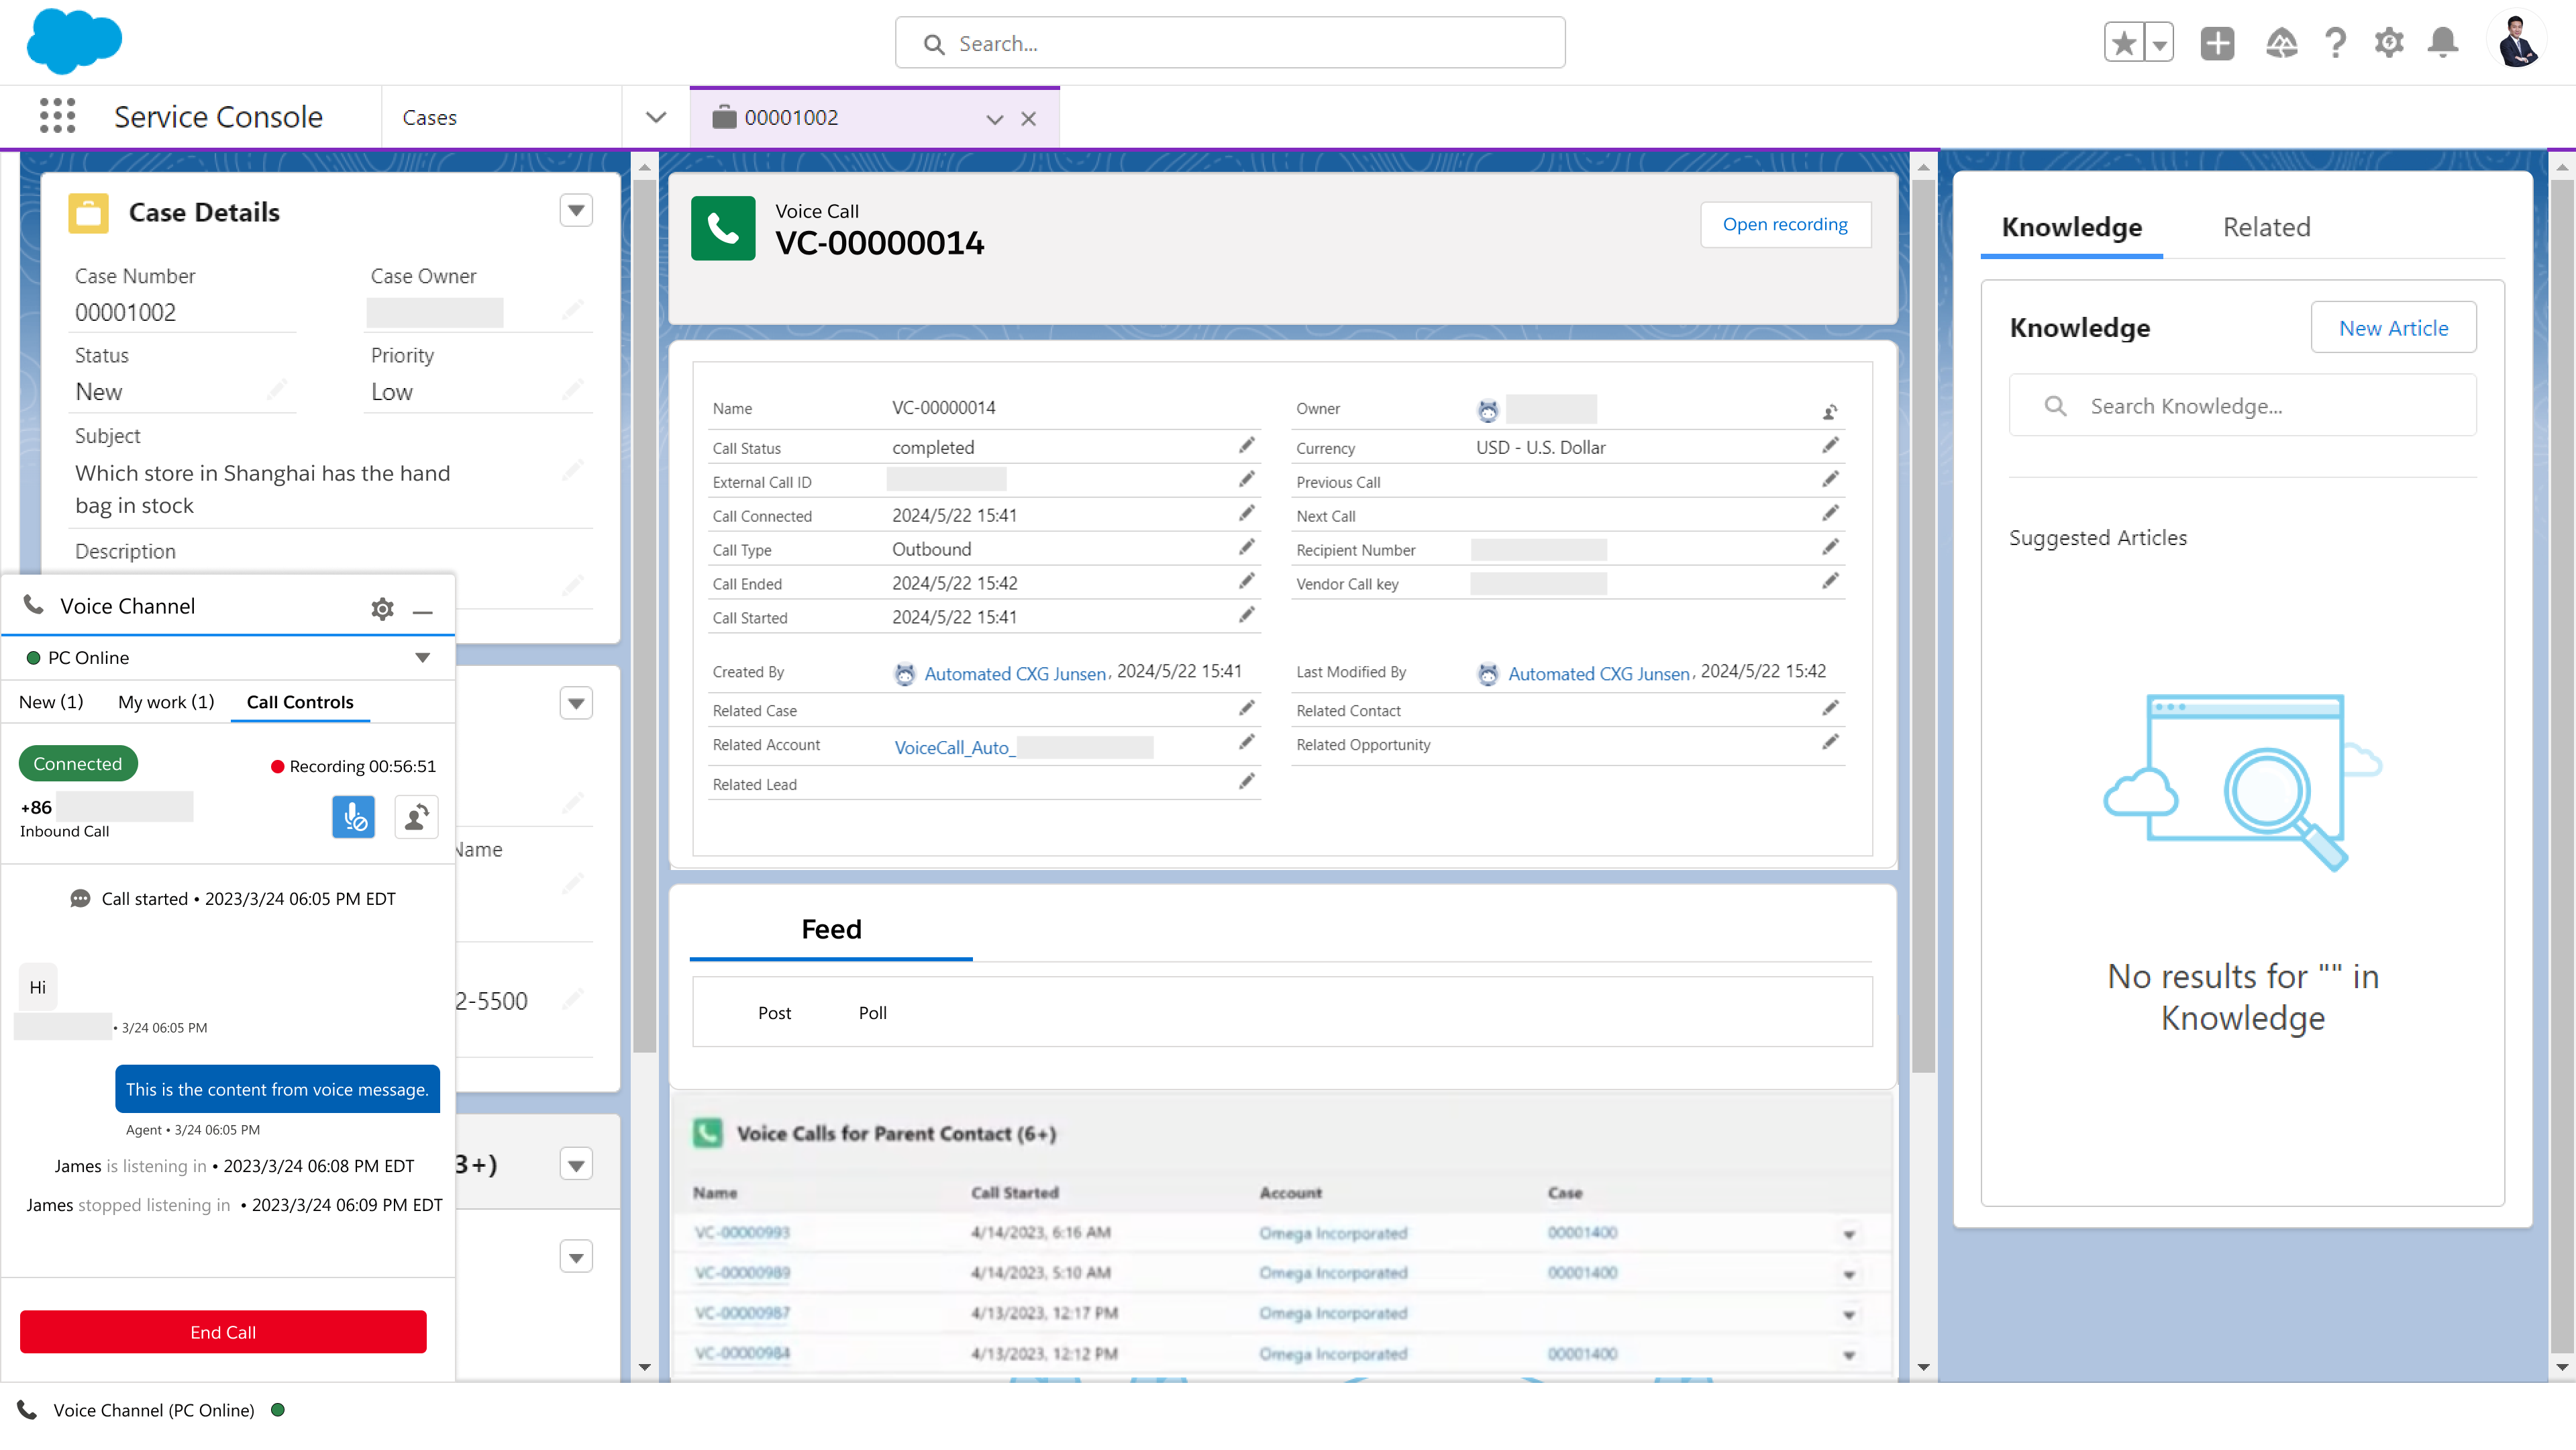Open recording for voice call VC-00000014
This screenshot has height=1450, width=2576.
click(x=1785, y=223)
